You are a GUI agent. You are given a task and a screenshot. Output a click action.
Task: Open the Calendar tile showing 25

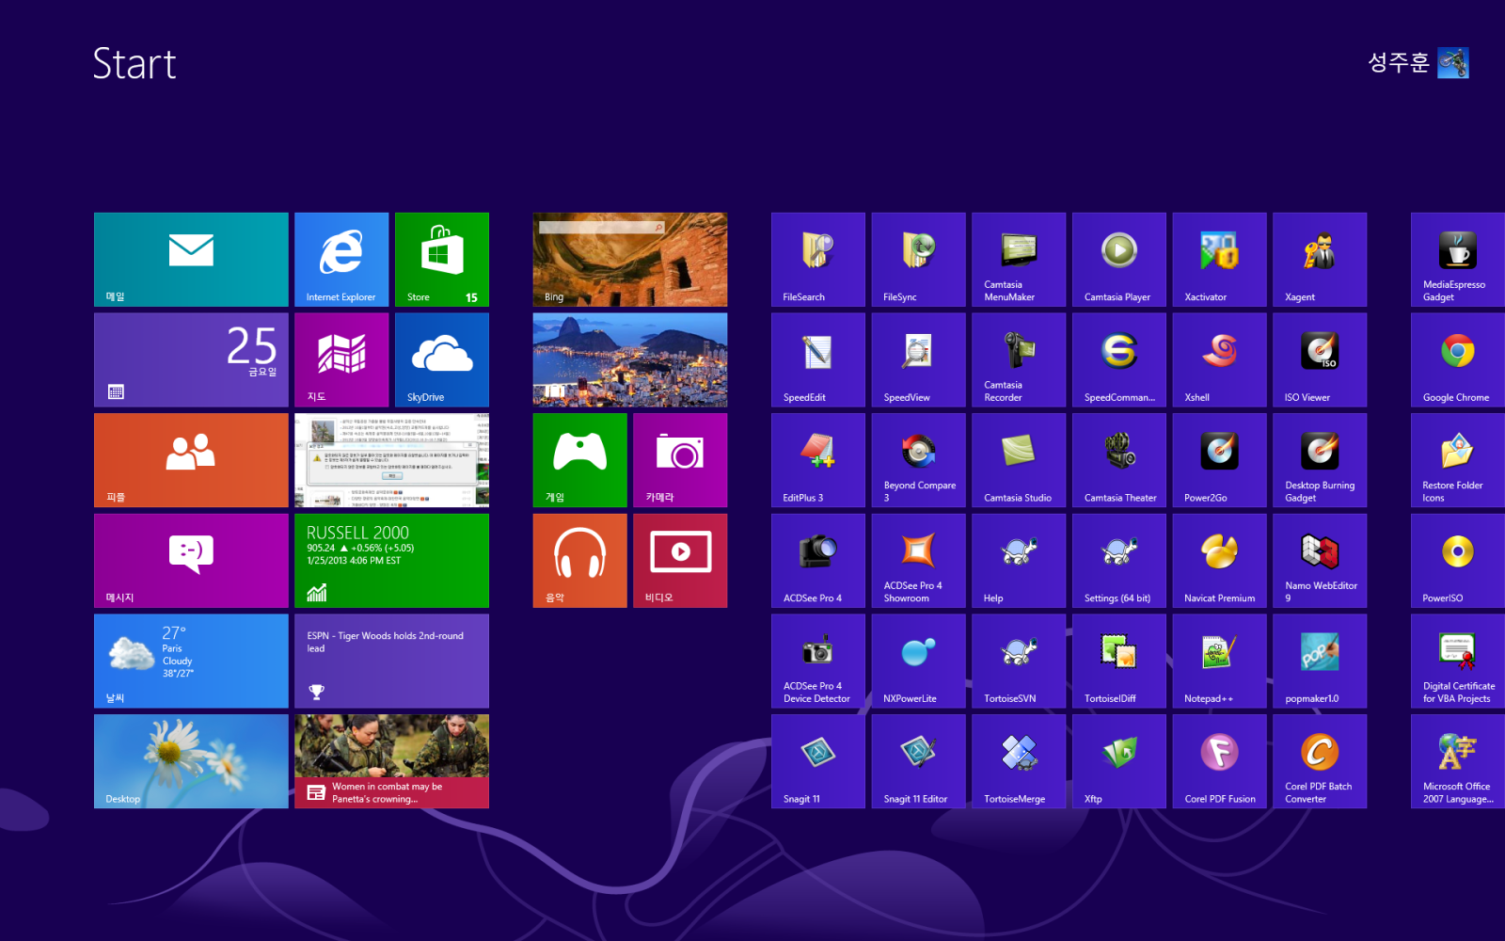click(191, 360)
